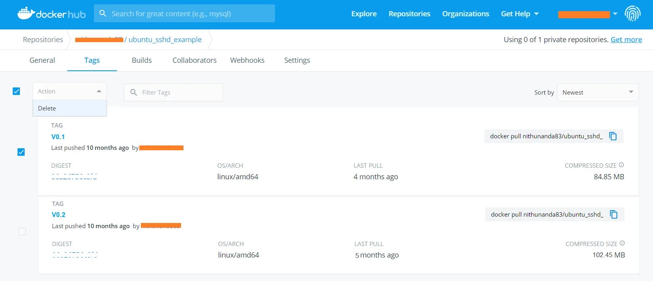This screenshot has width=653, height=281.
Task: Copy the V0.2 docker pull command
Action: click(614, 215)
